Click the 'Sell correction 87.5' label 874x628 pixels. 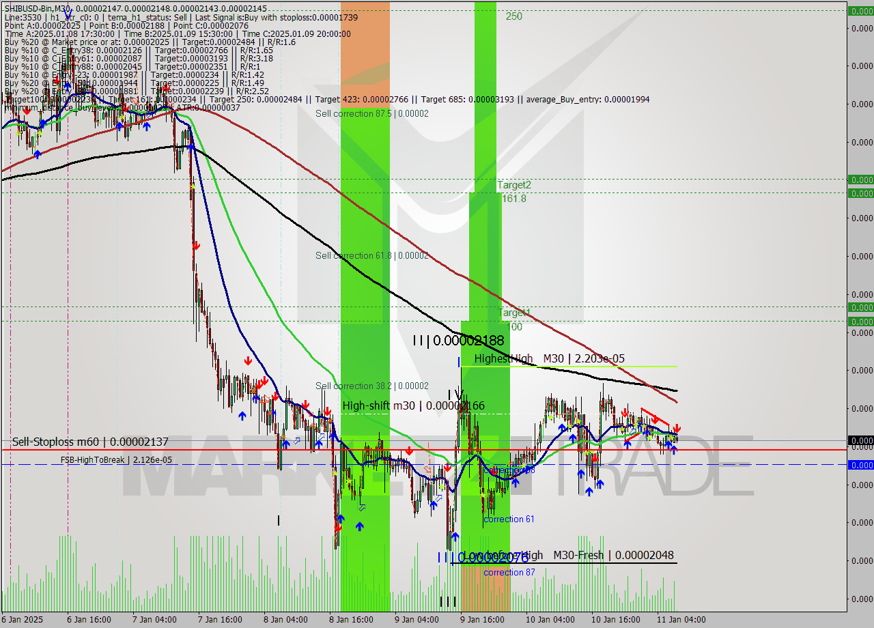click(372, 113)
